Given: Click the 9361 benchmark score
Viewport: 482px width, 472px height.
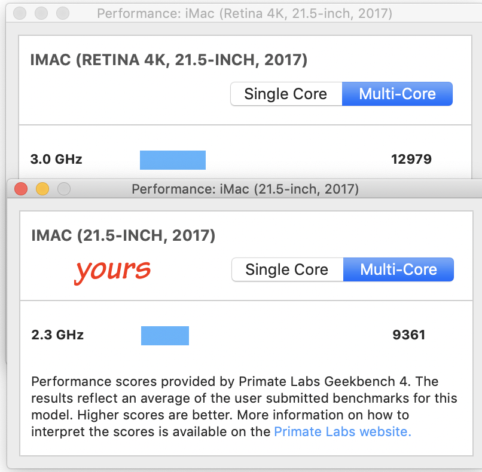Looking at the screenshot, I should click(408, 335).
